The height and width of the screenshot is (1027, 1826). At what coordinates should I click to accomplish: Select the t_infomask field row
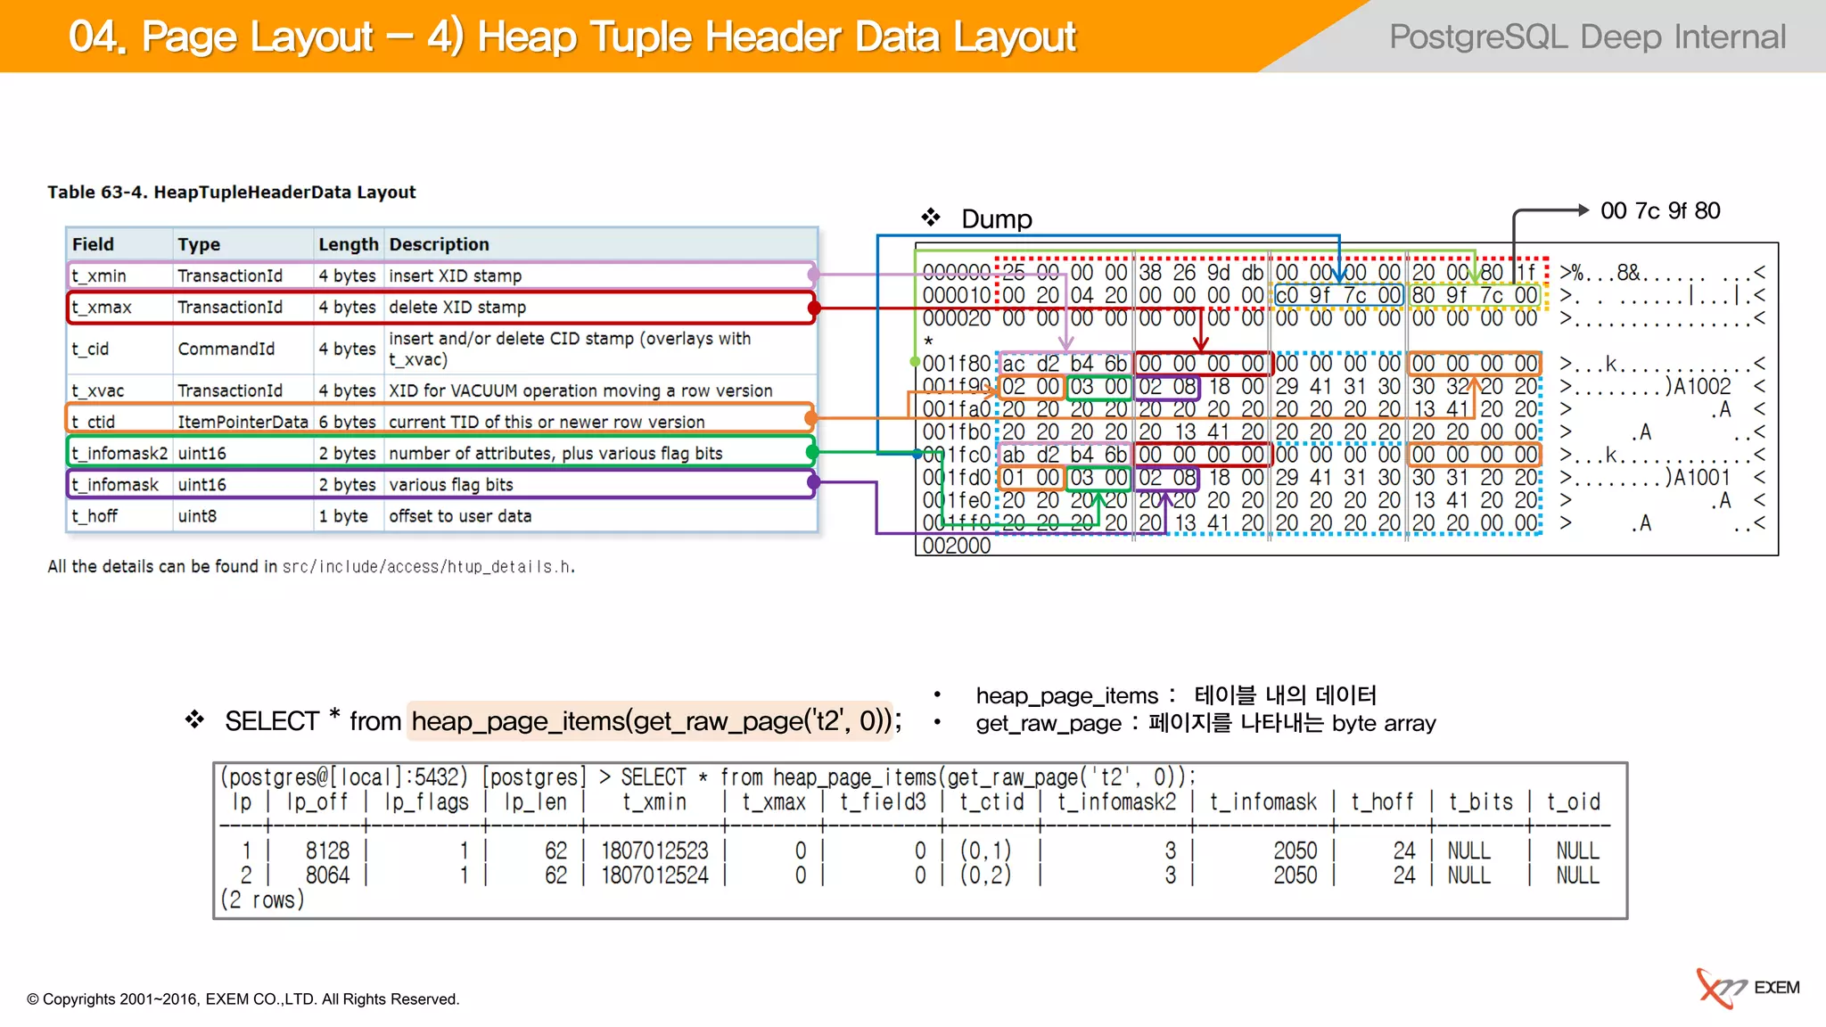[441, 484]
